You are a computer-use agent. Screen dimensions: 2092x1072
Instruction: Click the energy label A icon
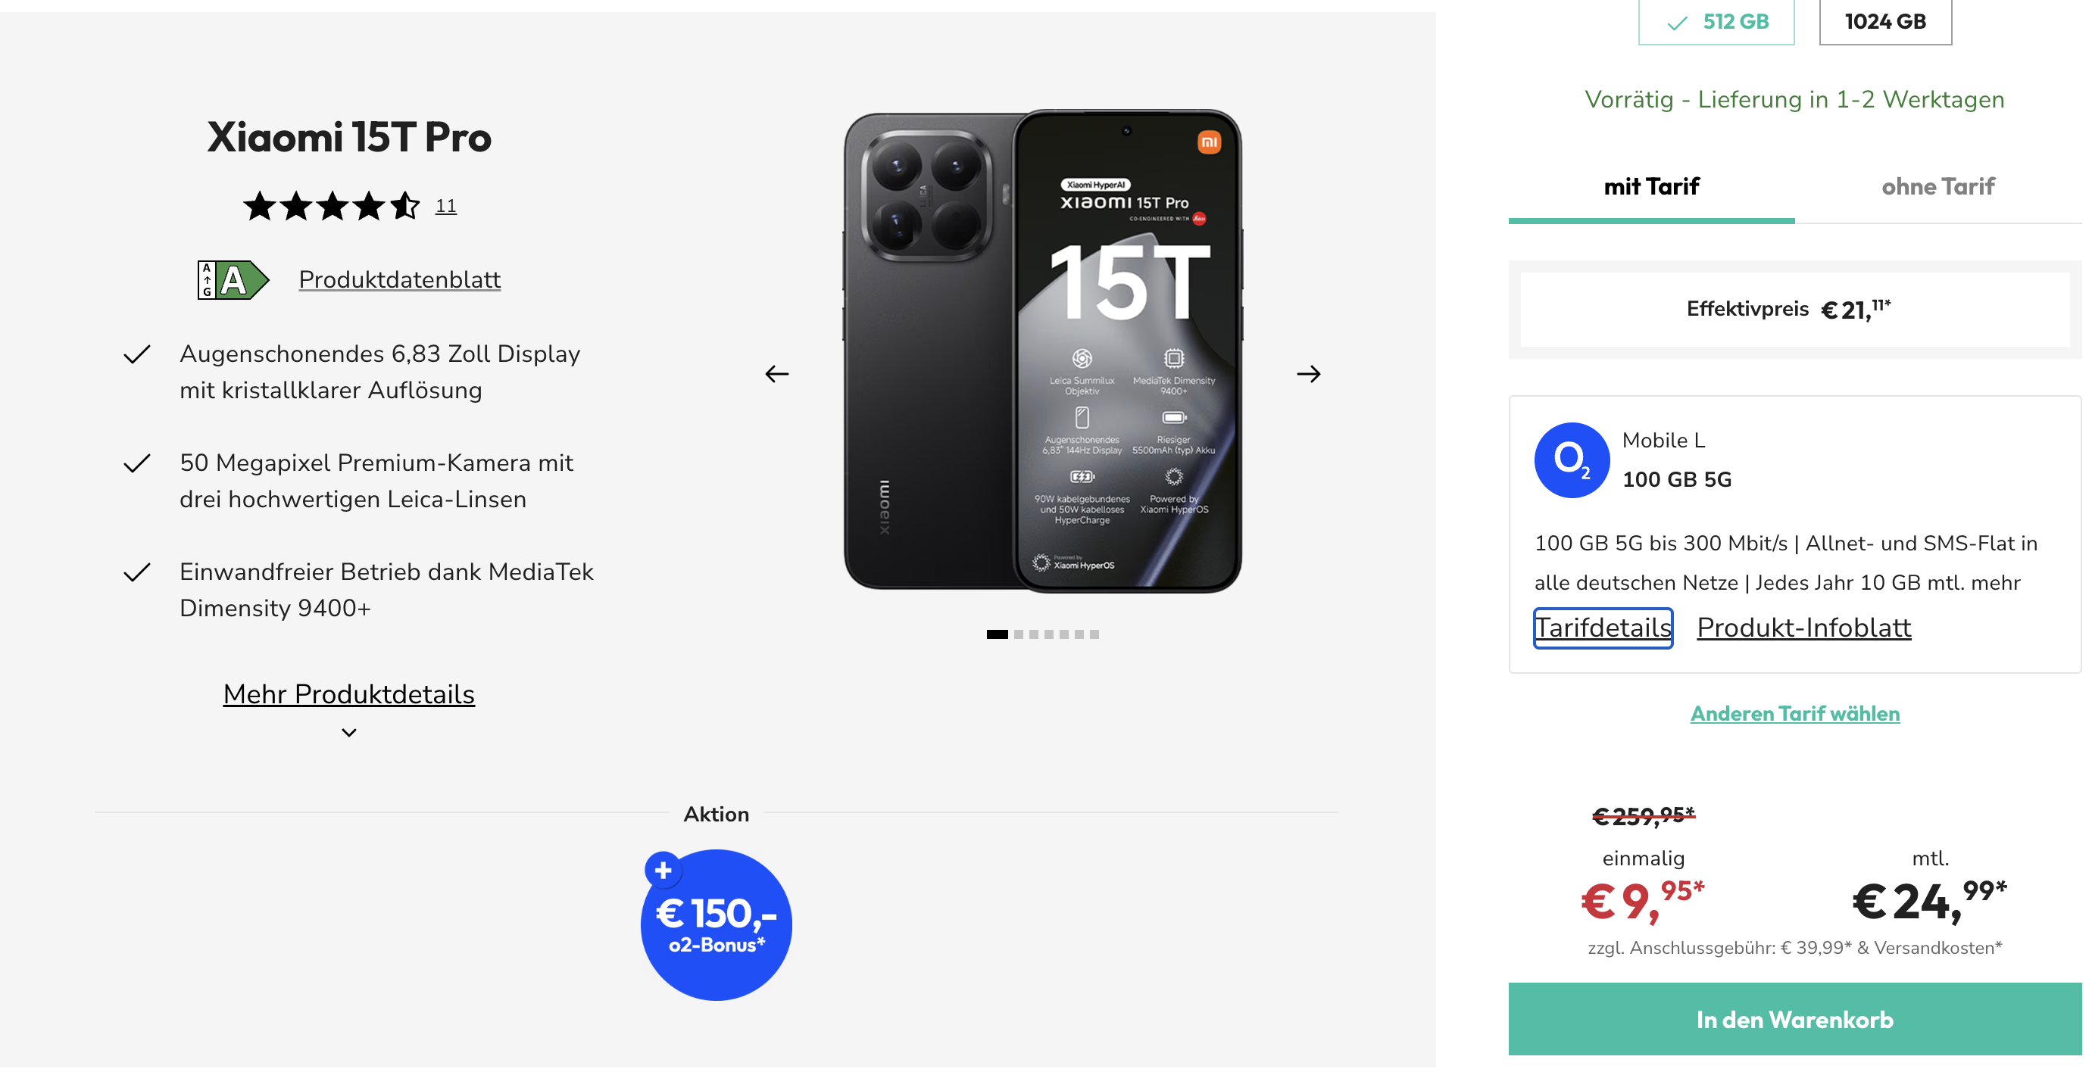(x=233, y=280)
